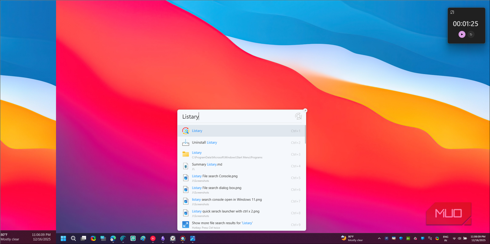Click the Listary logo in search box
This screenshot has height=244, width=490.
pyautogui.click(x=298, y=116)
